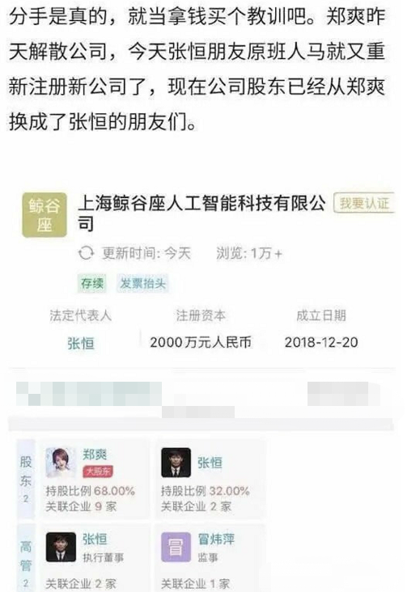Open 郑爽's shareholder avatar photo
This screenshot has width=420, height=592.
[x=61, y=463]
